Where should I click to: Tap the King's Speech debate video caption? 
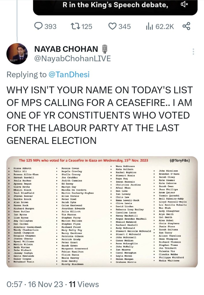(115, 5)
